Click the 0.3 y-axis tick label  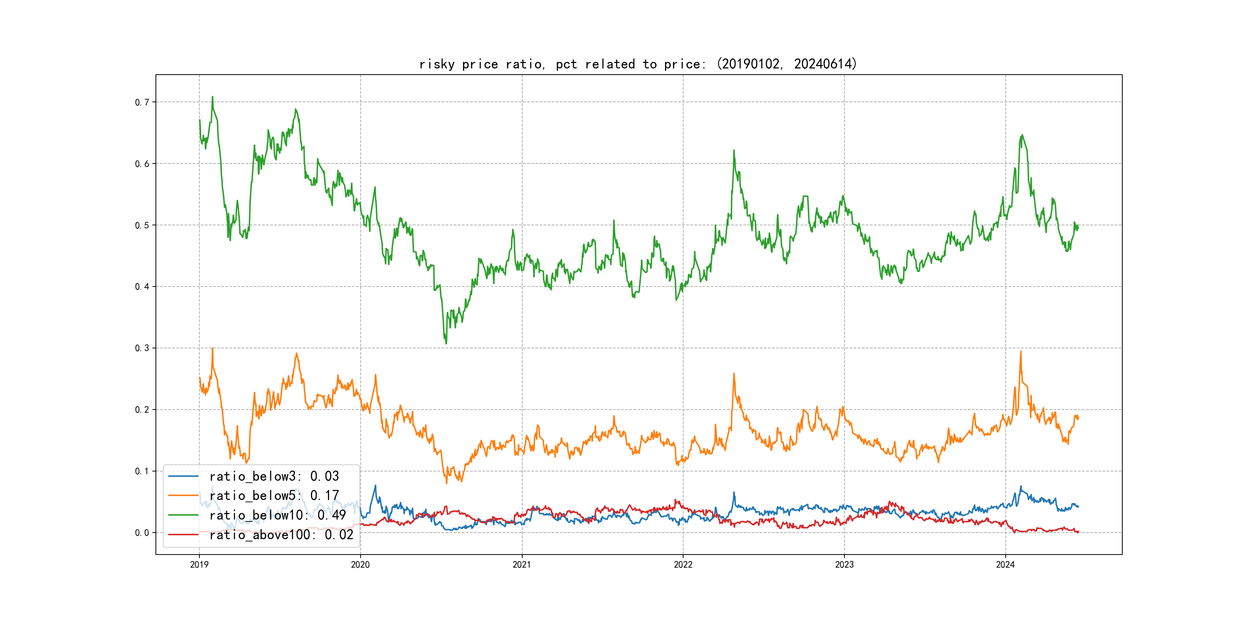(x=142, y=348)
